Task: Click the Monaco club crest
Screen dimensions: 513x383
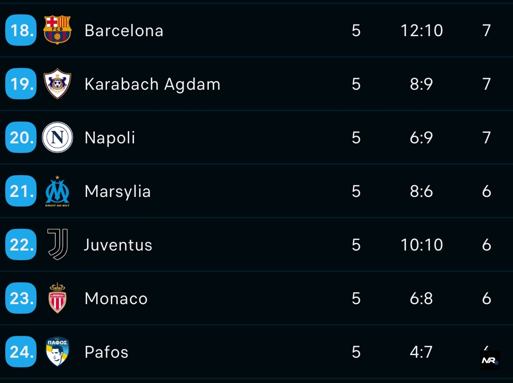Action: coord(57,298)
